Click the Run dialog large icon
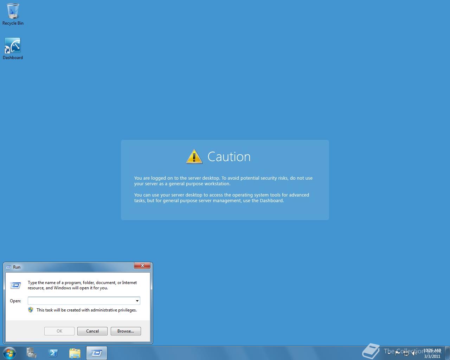The image size is (450, 360). 15,285
